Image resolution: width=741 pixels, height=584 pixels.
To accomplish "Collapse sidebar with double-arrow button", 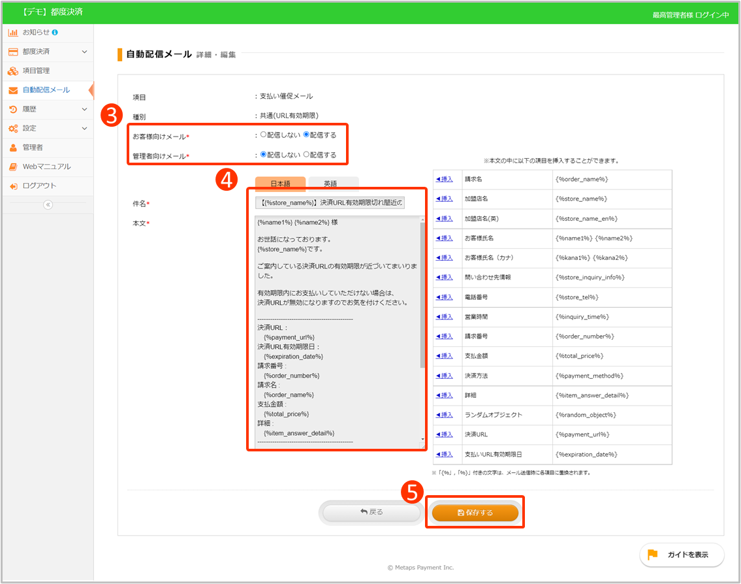I will pyautogui.click(x=47, y=204).
